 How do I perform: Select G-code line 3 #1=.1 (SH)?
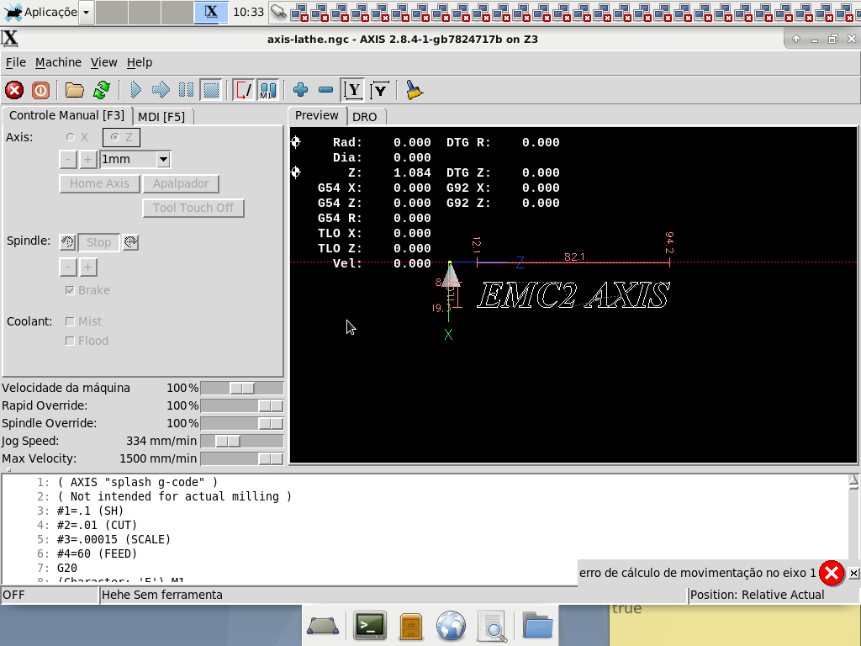point(90,511)
